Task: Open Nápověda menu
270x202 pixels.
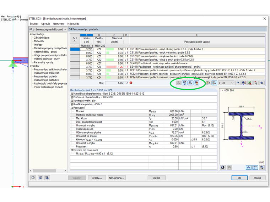Action: pyautogui.click(x=73, y=24)
